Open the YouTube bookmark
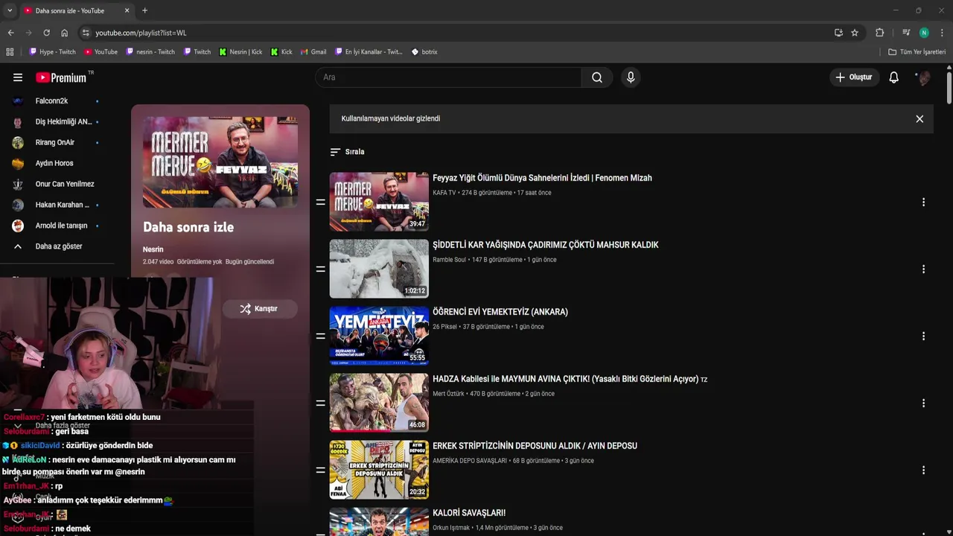This screenshot has height=536, width=953. 101,52
